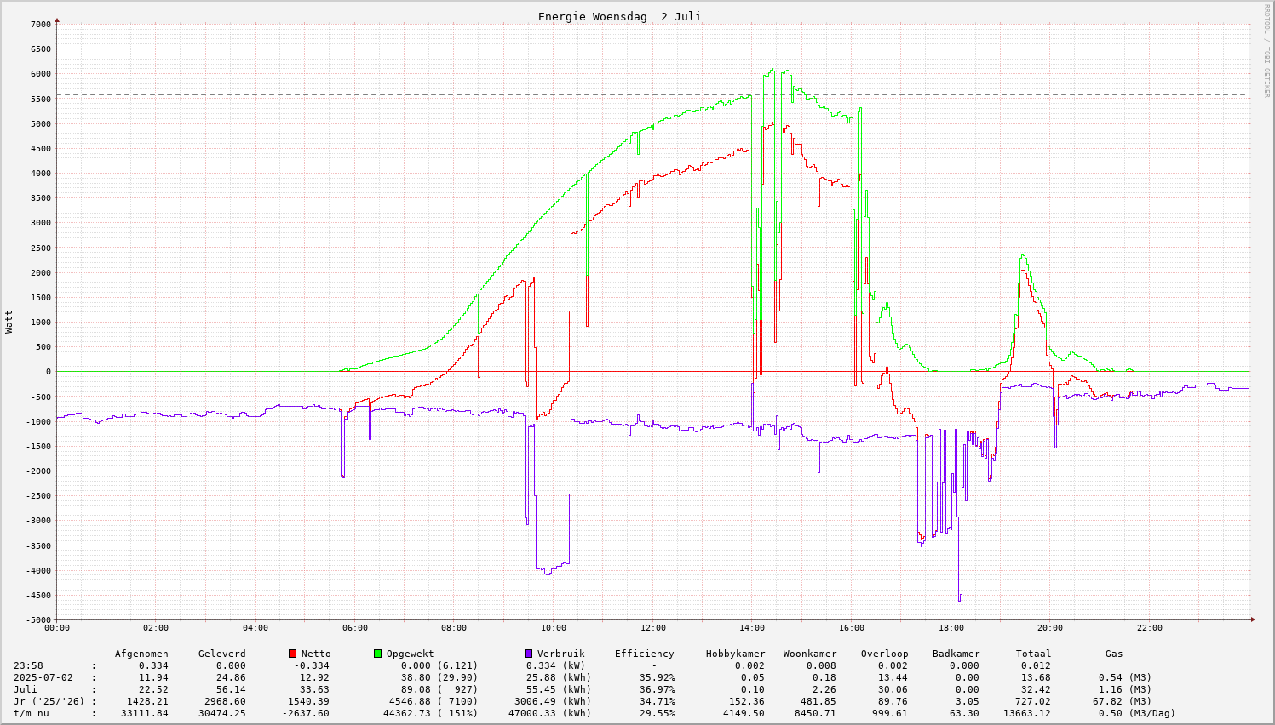This screenshot has height=725, width=1275.
Task: Click the Geleverd column header
Action: click(221, 654)
